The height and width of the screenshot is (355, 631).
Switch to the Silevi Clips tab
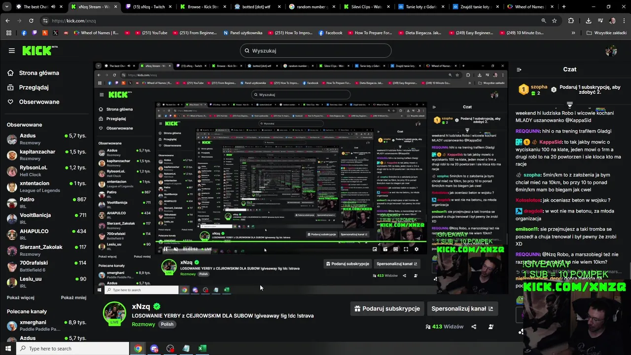click(x=365, y=7)
